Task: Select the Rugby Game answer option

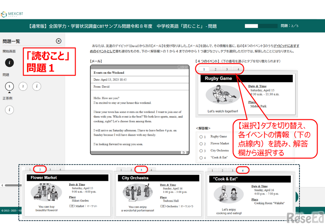Action: point(201,137)
